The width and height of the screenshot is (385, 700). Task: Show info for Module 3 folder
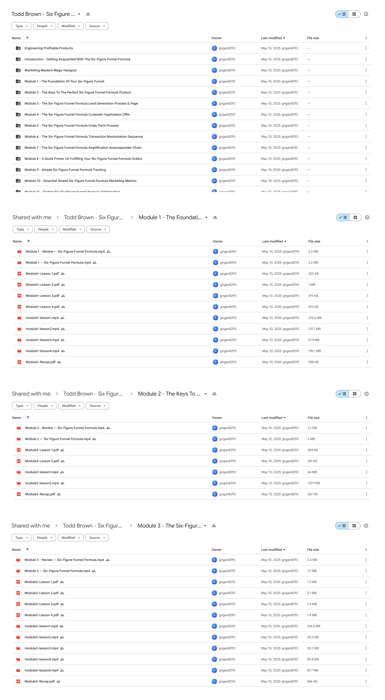point(366,526)
